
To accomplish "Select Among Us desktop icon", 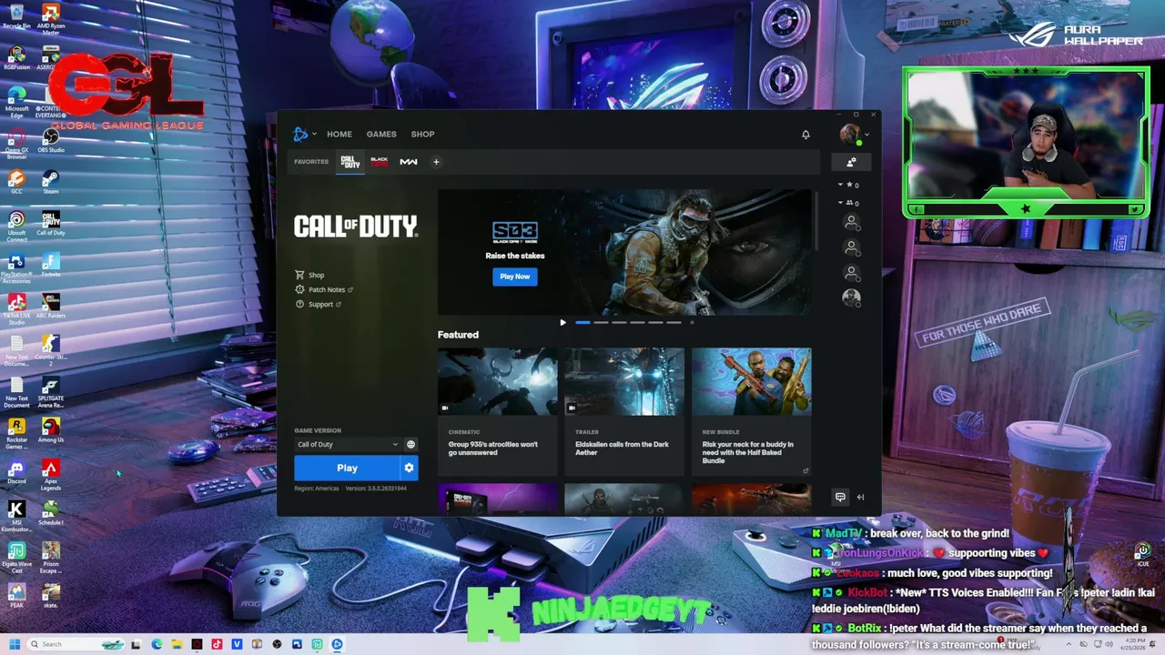I will pos(51,431).
